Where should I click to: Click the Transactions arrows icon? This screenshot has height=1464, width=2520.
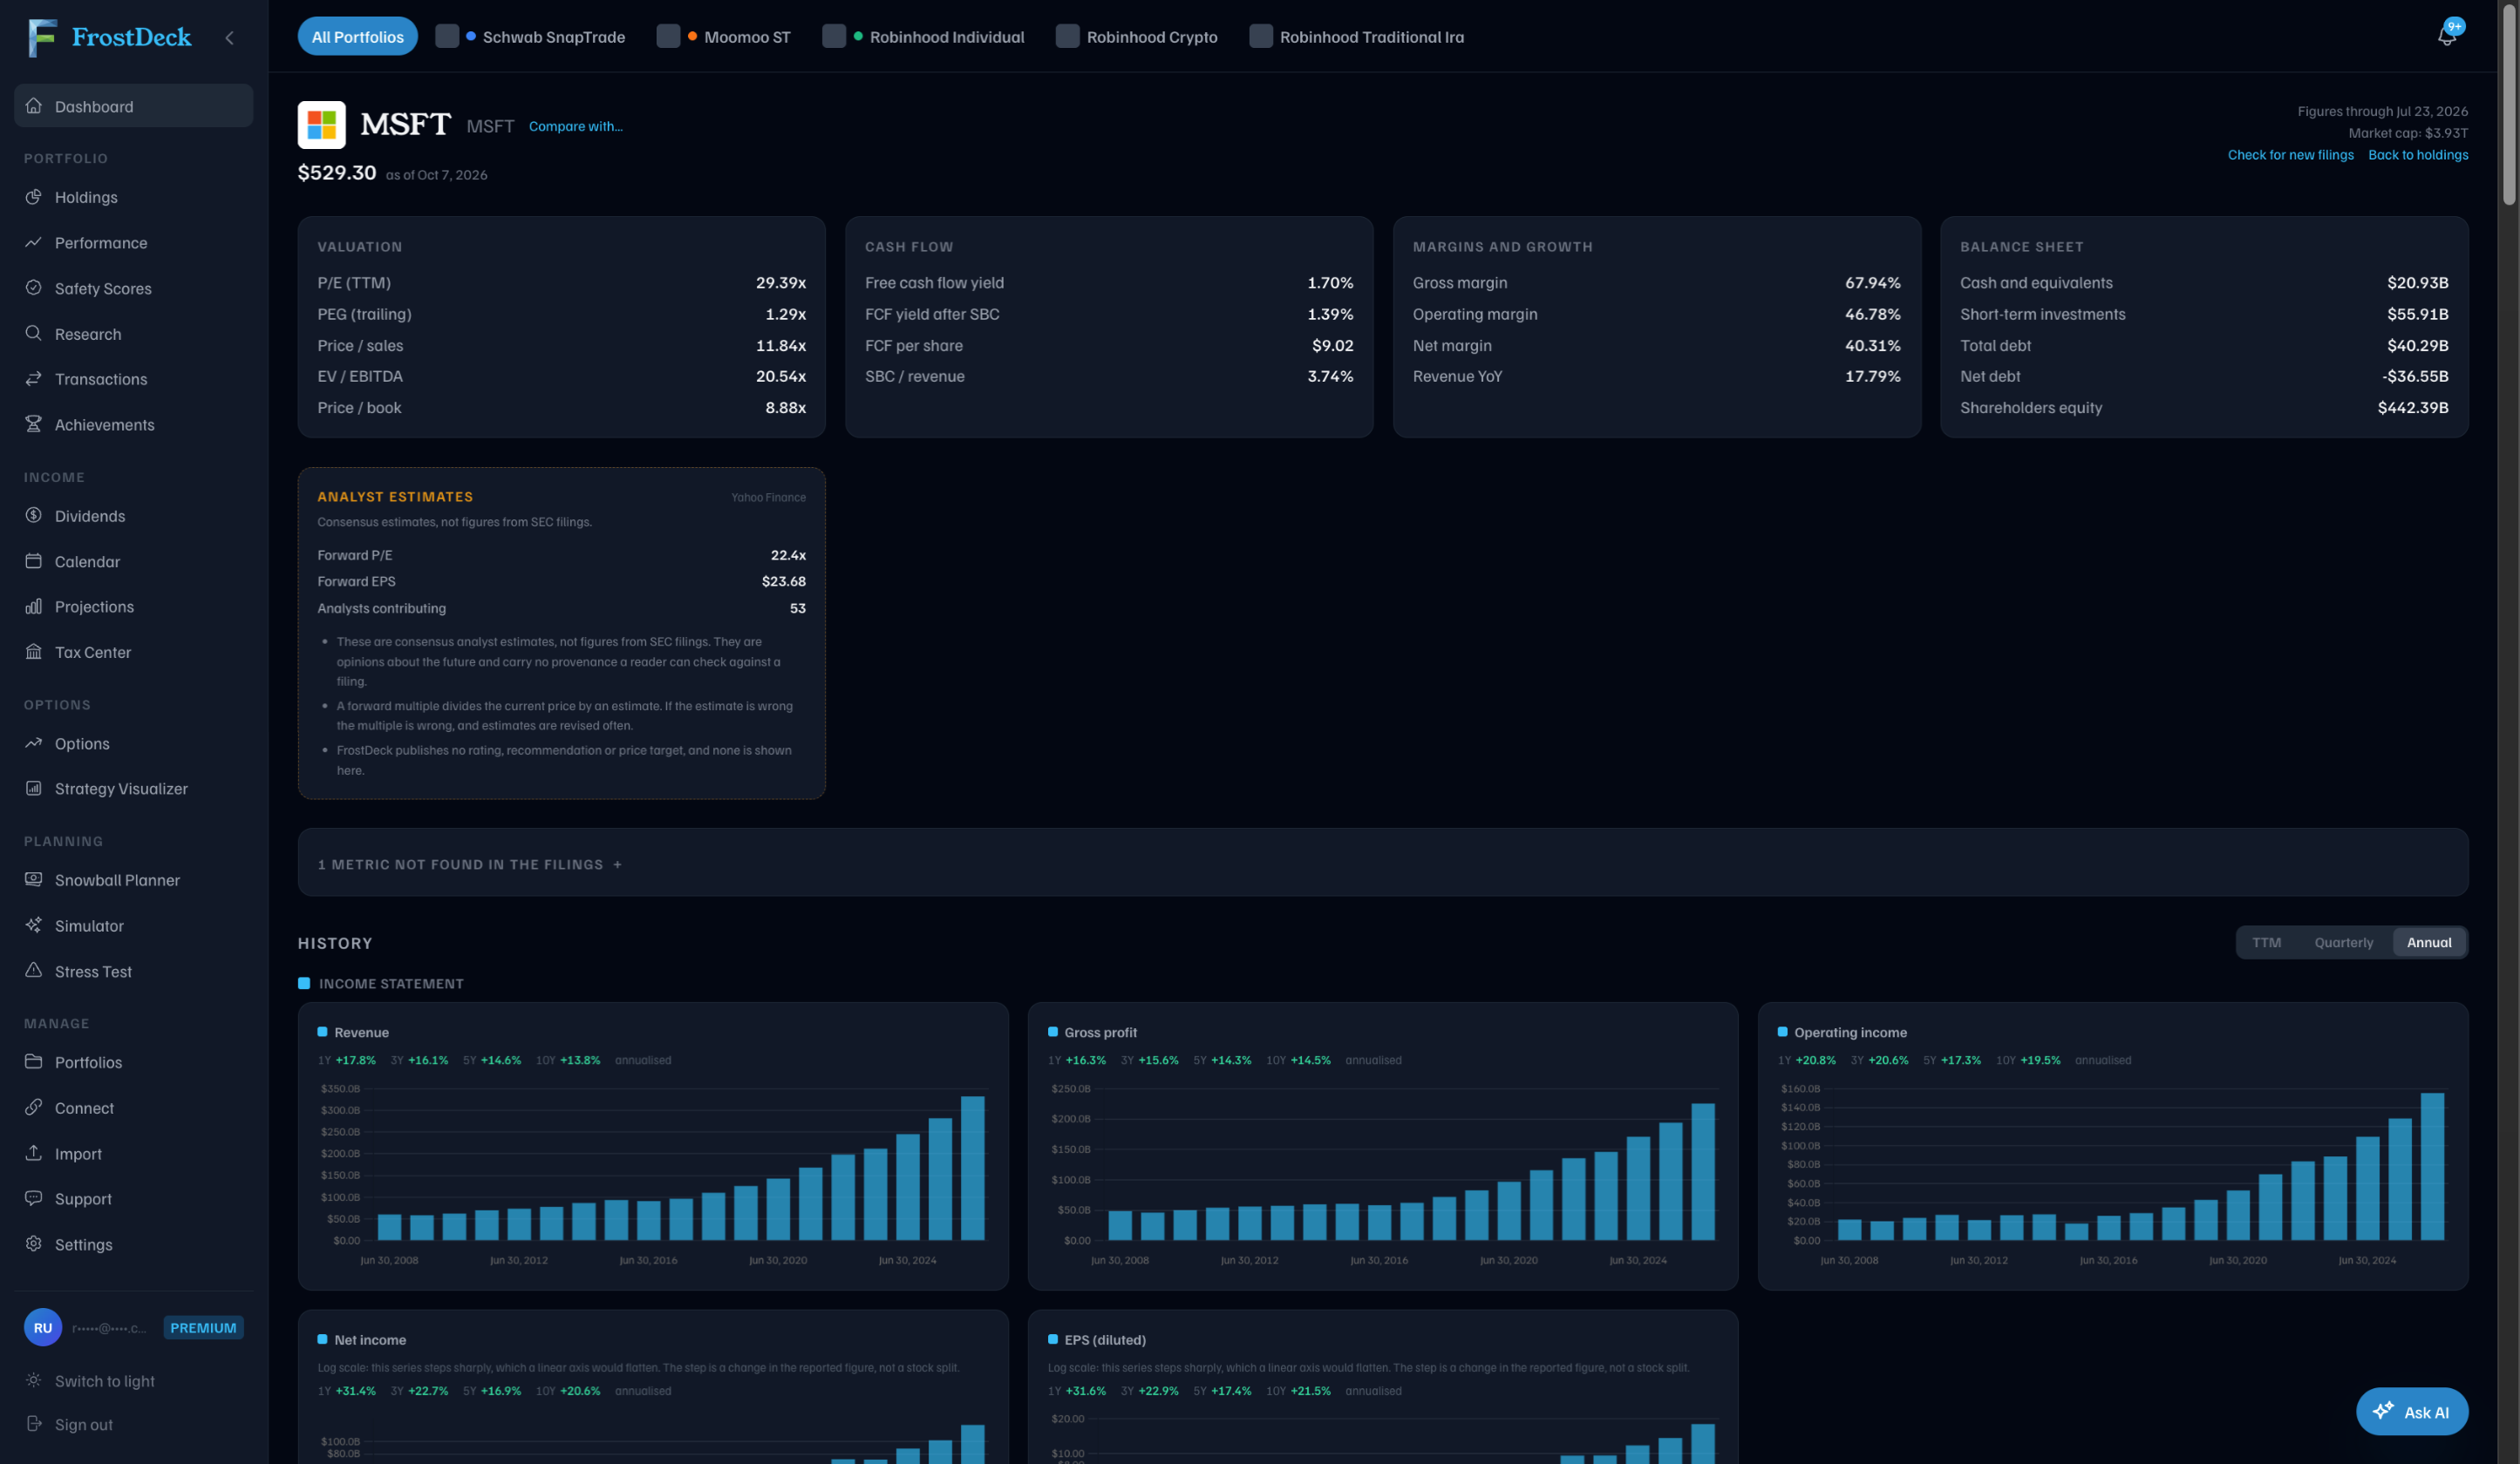(x=34, y=379)
